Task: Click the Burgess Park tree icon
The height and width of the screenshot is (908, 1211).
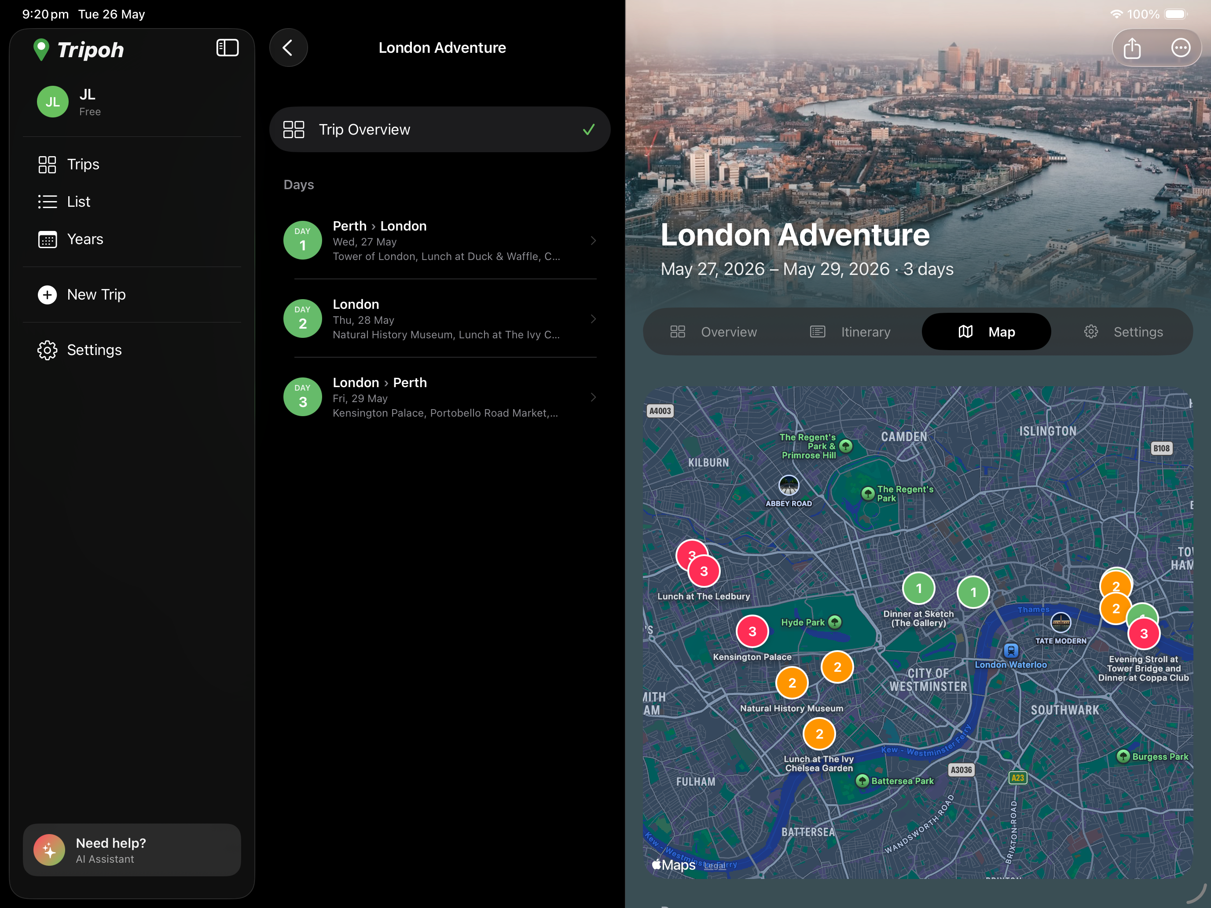Action: point(1123,756)
